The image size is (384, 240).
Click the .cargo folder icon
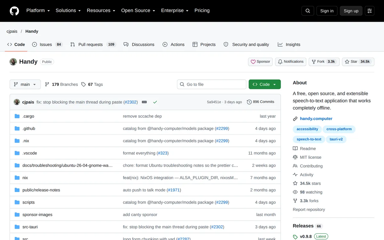17,116
